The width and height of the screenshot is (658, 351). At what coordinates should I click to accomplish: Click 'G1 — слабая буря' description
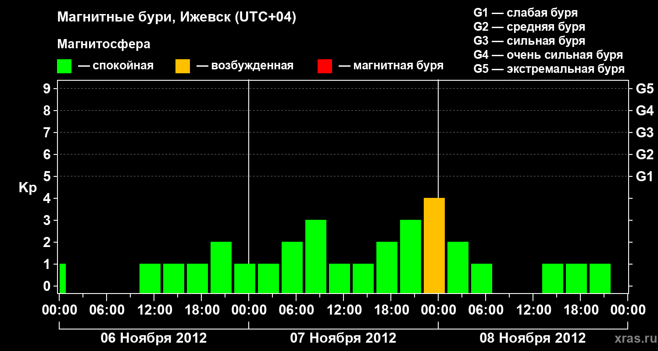(526, 13)
